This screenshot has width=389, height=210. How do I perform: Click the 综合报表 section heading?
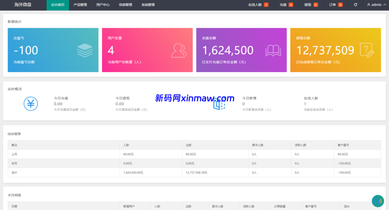pos(14,134)
